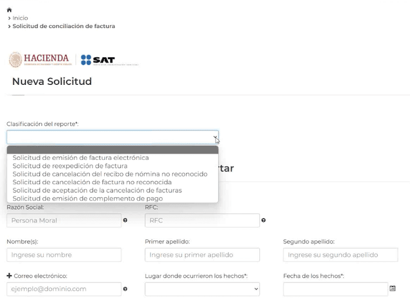Choose Solicitud de cancelación de factura no reconocida
The height and width of the screenshot is (303, 410).
pos(92,182)
